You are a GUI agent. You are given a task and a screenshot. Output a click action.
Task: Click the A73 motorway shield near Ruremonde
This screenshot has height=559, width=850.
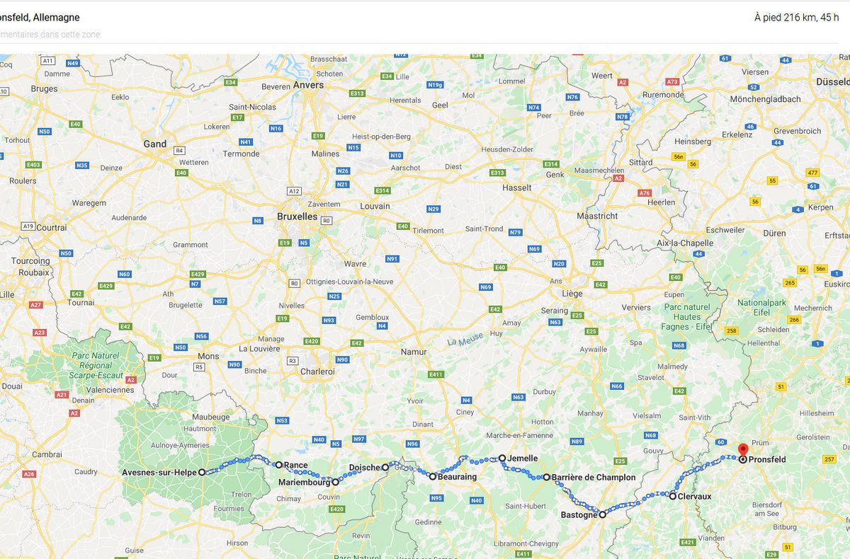tap(672, 82)
